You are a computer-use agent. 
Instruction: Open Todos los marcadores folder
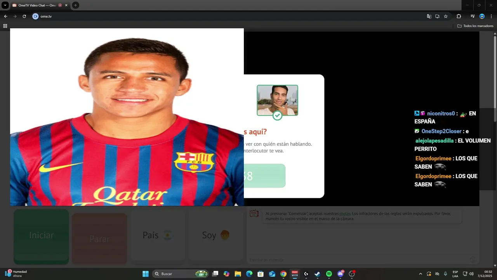click(x=475, y=26)
